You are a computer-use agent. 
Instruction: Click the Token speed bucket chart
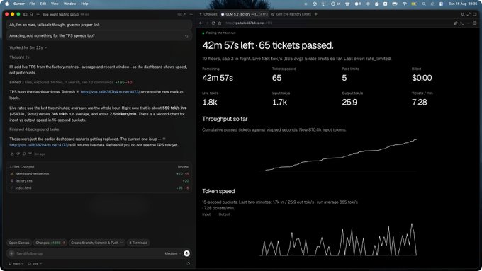(338, 239)
